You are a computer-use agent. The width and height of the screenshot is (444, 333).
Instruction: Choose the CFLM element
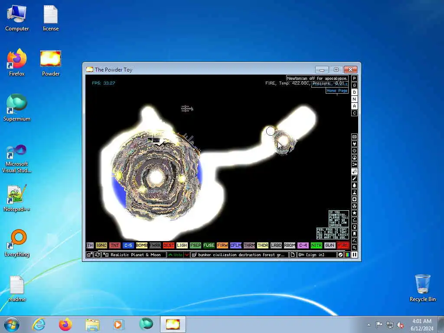point(236,245)
